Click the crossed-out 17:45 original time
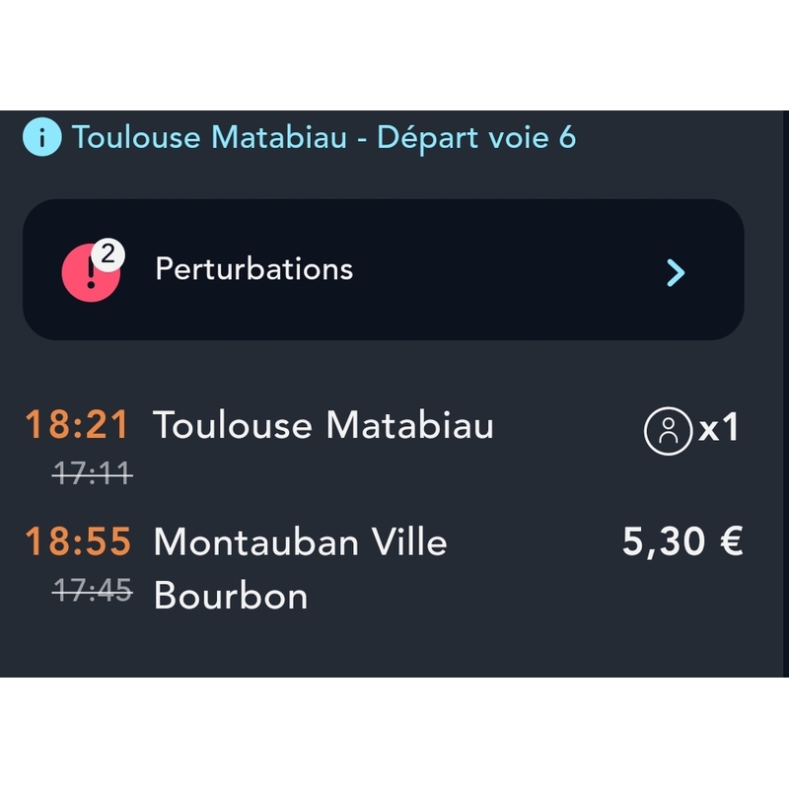The width and height of the screenshot is (789, 789). coord(92,590)
